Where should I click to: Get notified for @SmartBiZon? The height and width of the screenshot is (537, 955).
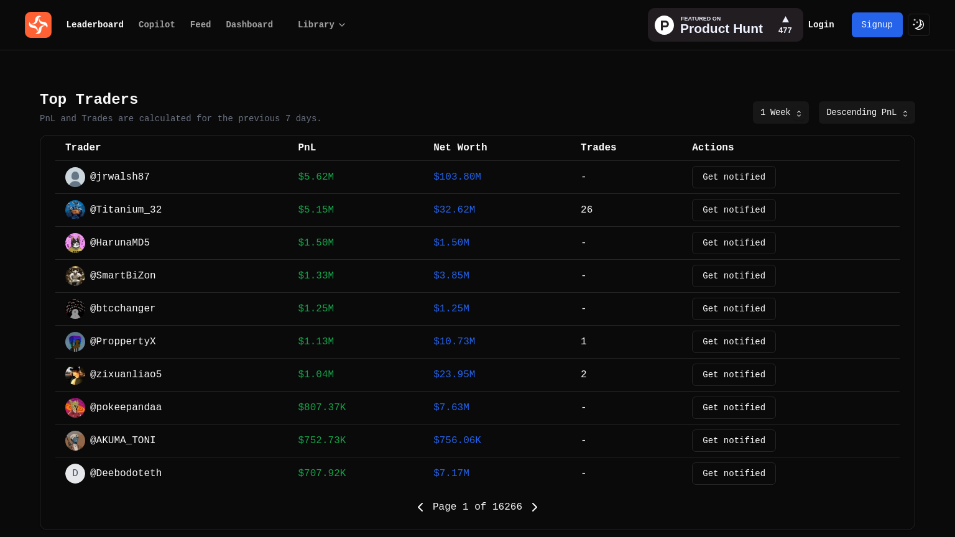[x=734, y=276]
